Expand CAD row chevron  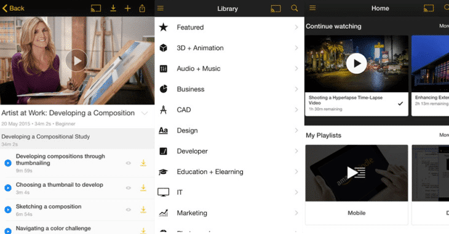(296, 109)
